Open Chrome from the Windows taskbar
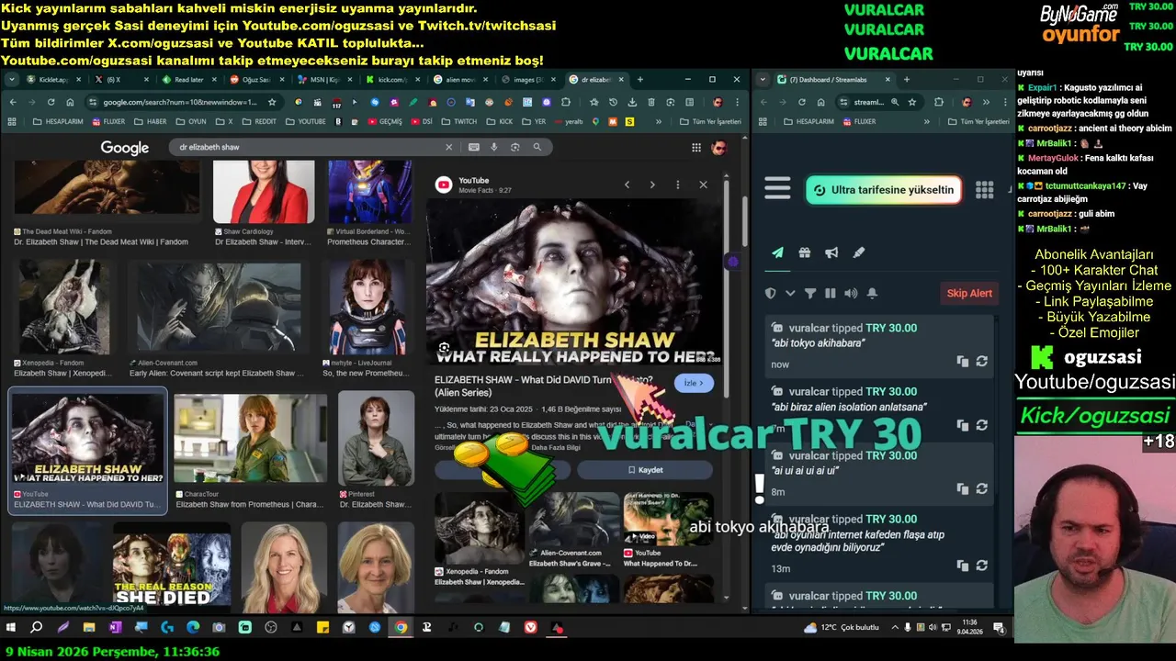Screen dimensions: 1176x661 point(401,628)
